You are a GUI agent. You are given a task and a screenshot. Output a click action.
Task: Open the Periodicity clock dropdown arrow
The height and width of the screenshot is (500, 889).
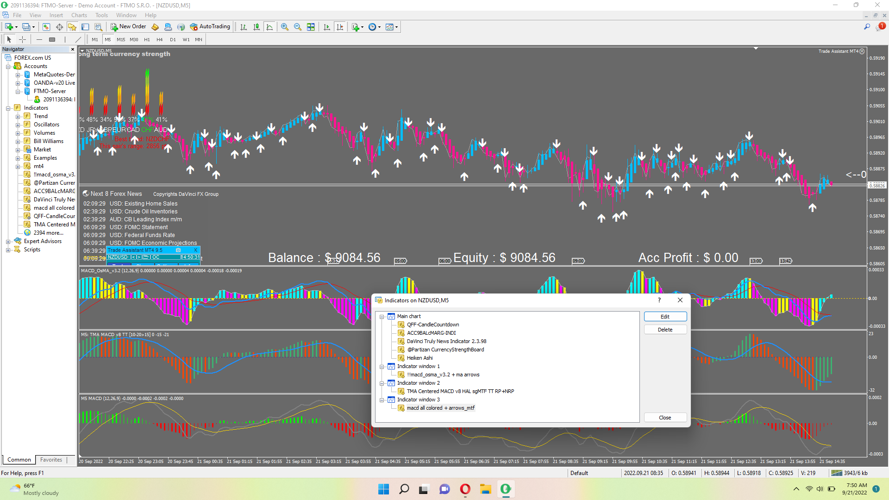point(380,27)
